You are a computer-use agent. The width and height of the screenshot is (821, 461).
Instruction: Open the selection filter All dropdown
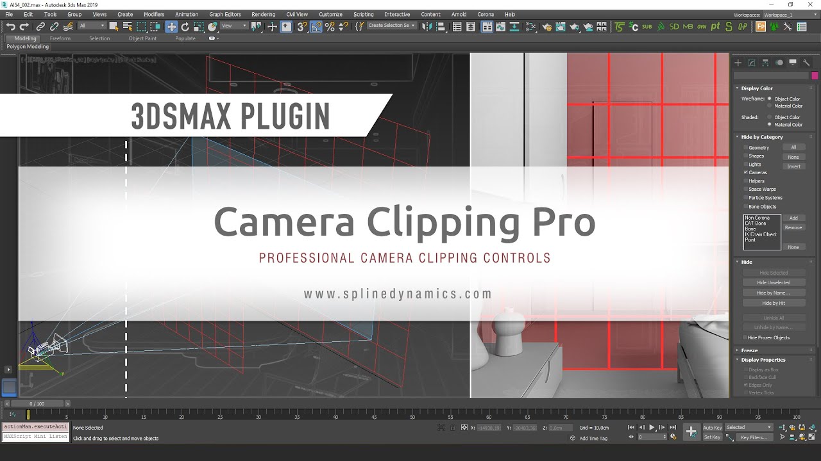point(92,26)
